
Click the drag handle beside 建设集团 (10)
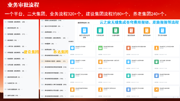(x=6, y=40)
